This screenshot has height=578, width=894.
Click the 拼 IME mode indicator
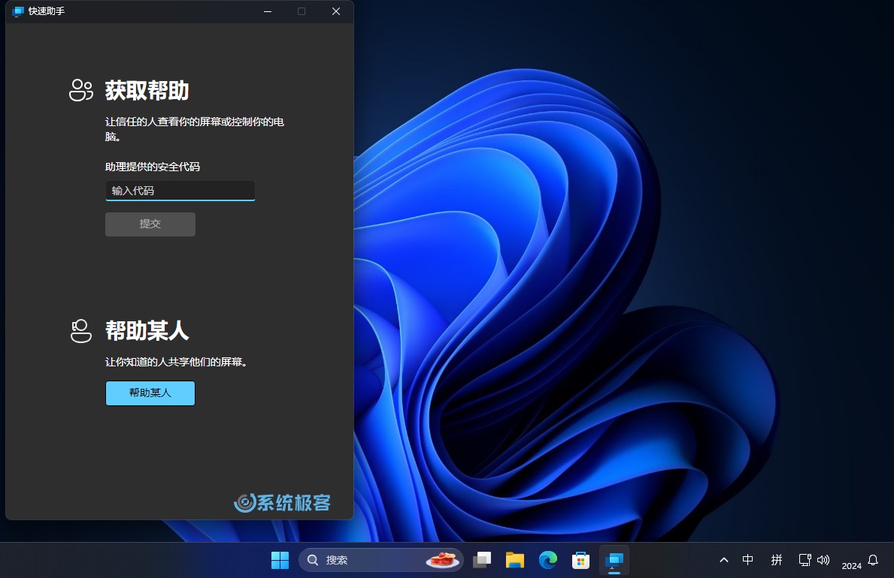pos(777,560)
